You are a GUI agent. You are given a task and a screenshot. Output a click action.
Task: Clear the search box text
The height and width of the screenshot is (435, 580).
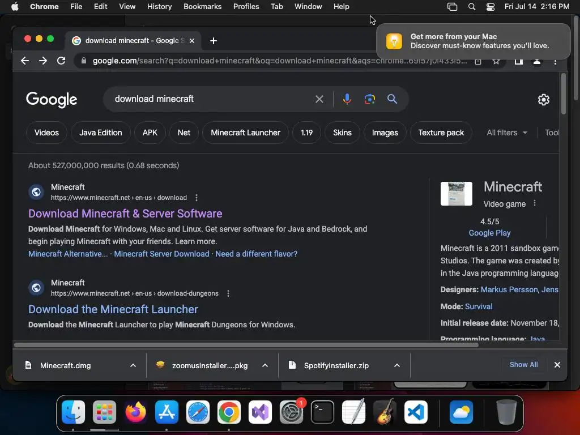point(319,99)
